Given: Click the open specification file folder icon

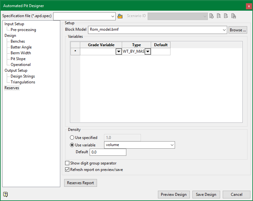Looking at the screenshot, I should 120,16.
